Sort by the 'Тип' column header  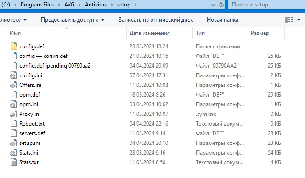coord(200,33)
